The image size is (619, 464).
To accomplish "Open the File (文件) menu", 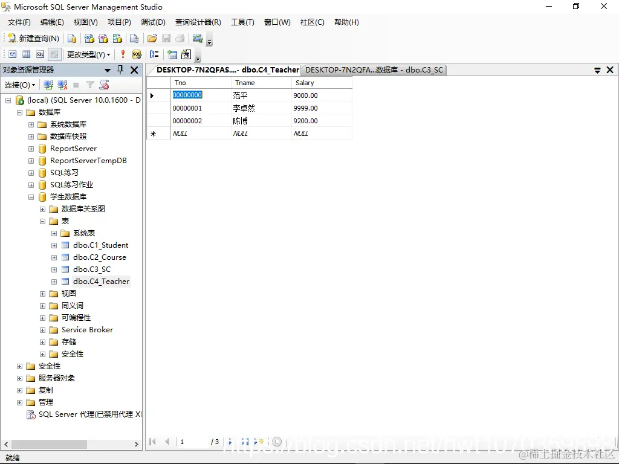I will pos(19,22).
